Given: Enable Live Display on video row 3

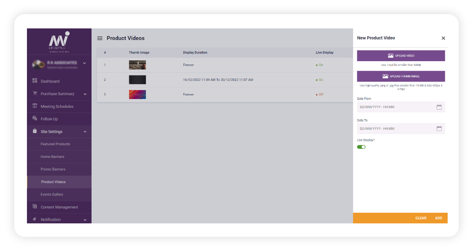Looking at the screenshot, I should [x=319, y=94].
